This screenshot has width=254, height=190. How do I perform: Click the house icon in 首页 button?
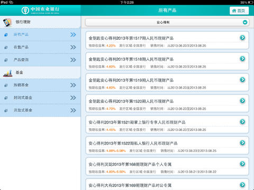(234, 11)
